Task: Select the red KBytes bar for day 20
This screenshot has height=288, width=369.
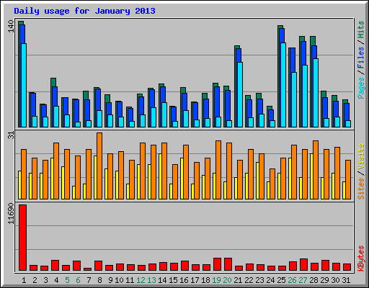Action: (x=228, y=264)
